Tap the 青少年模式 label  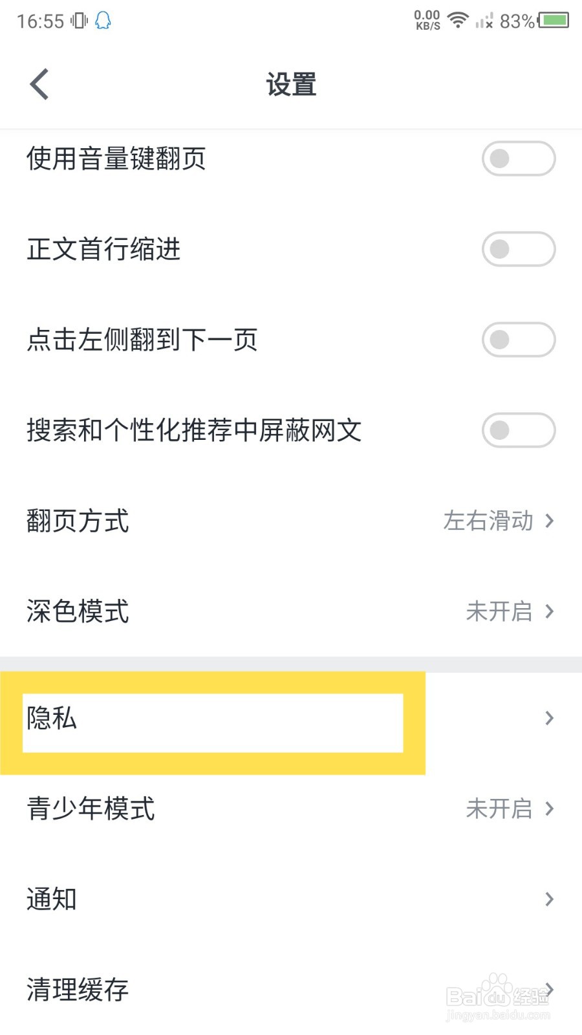[x=91, y=809]
